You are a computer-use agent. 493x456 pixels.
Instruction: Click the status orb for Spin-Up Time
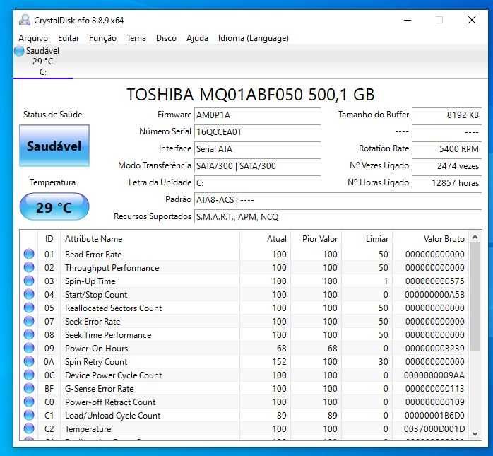(29, 281)
